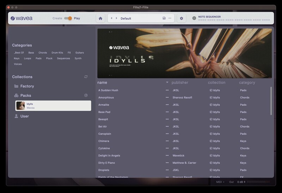Click the output level meter
This screenshot has width=282, height=193.
tap(258, 182)
